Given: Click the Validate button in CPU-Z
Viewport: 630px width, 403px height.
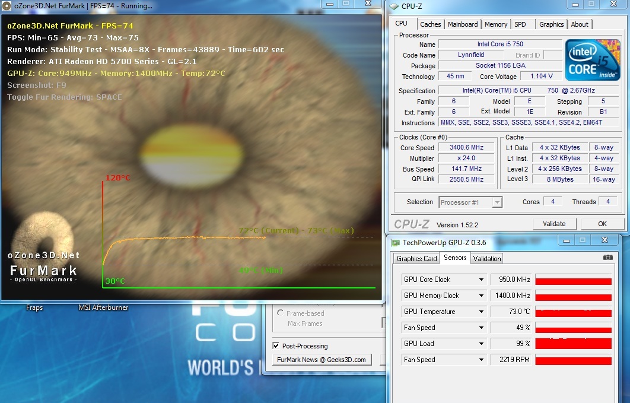Looking at the screenshot, I should (555, 224).
